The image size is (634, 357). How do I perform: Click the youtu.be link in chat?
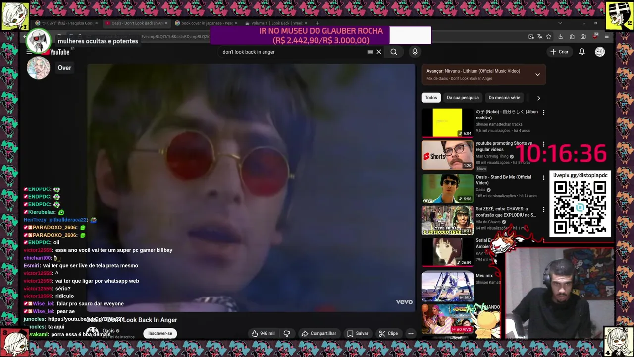tap(86, 319)
